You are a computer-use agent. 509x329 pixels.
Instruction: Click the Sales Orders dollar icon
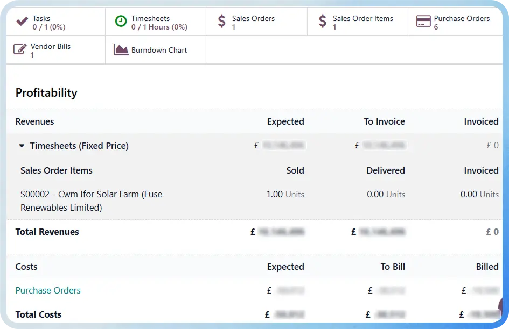222,22
